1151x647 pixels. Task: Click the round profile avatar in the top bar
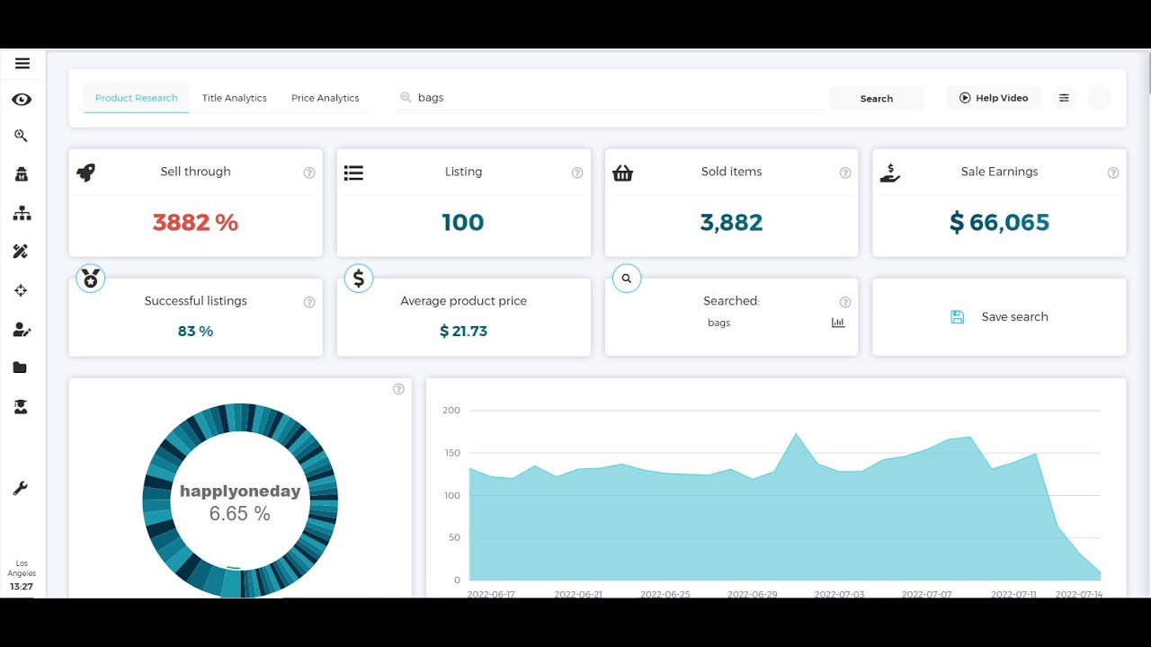(x=1100, y=98)
